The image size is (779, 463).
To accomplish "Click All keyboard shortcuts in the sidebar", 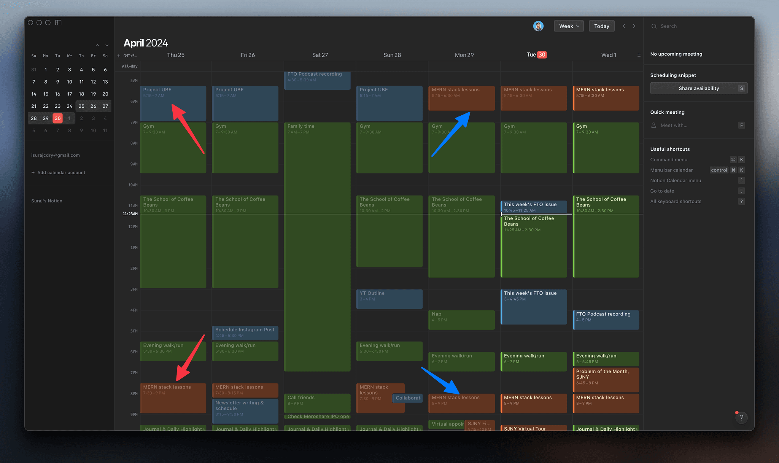I will point(676,201).
